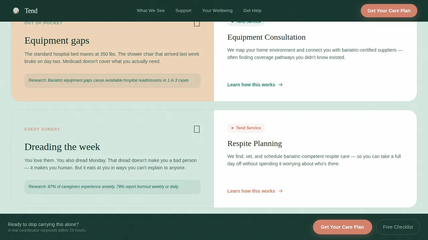This screenshot has height=240, width=428.
Task: Click the EVERY SUNDAY label
Action: coord(42,129)
